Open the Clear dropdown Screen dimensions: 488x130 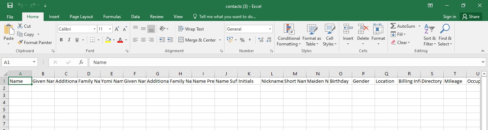[400, 43]
